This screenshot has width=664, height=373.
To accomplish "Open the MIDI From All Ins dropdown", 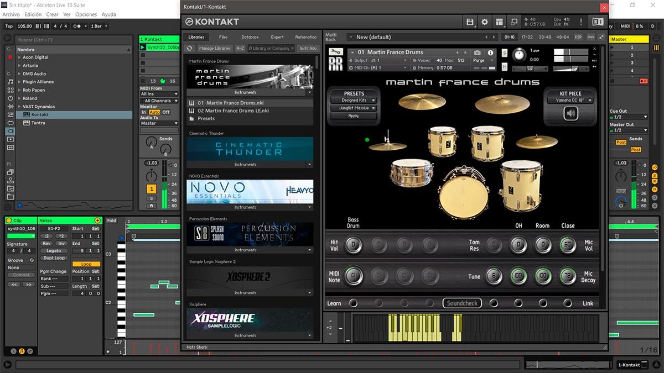I will click(x=159, y=94).
